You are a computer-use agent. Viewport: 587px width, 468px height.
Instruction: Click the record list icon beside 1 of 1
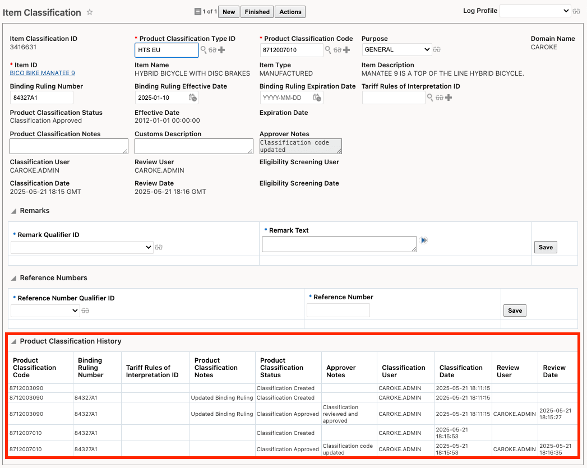(x=198, y=12)
